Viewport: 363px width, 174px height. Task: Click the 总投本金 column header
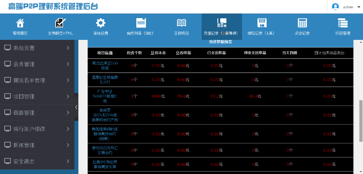pyautogui.click(x=158, y=53)
